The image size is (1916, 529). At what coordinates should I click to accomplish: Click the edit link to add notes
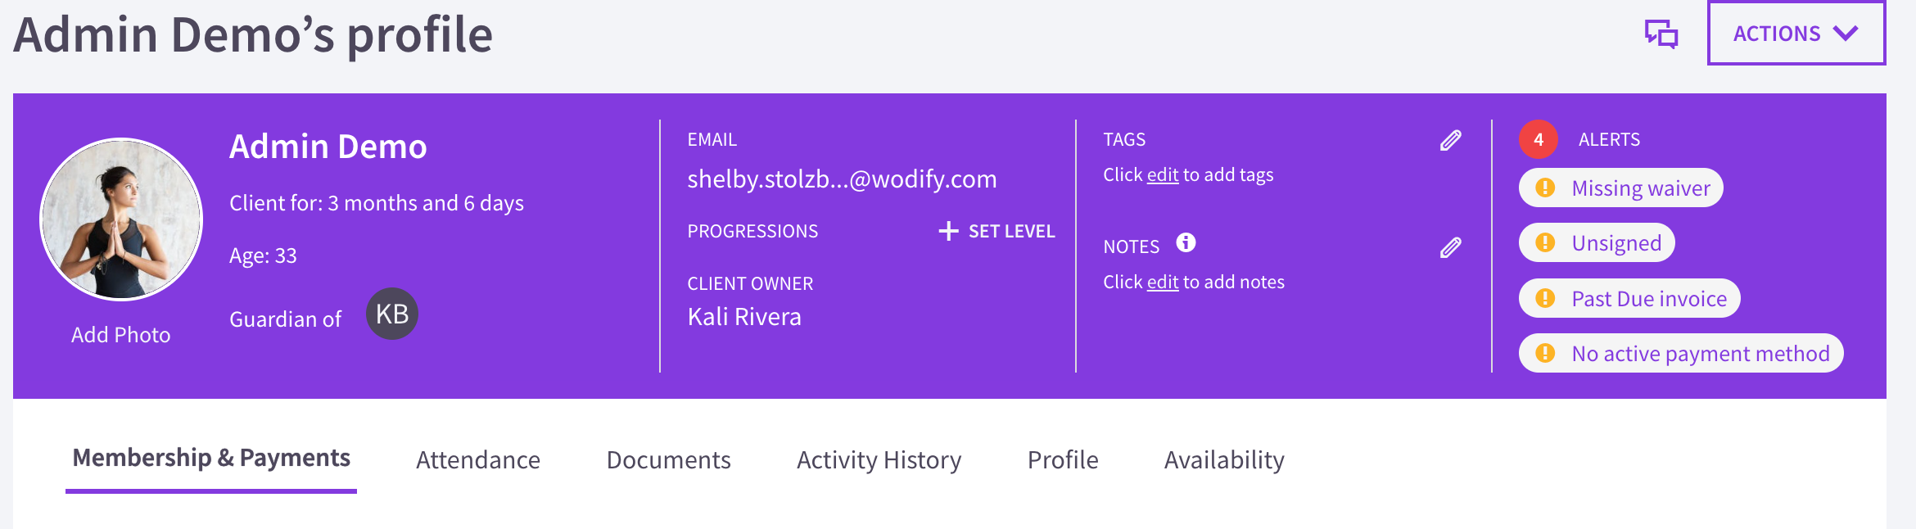[x=1163, y=282]
